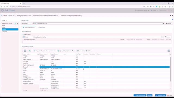The image size is (174, 98).
Task: Click the Distinct button
Action: point(89,51)
